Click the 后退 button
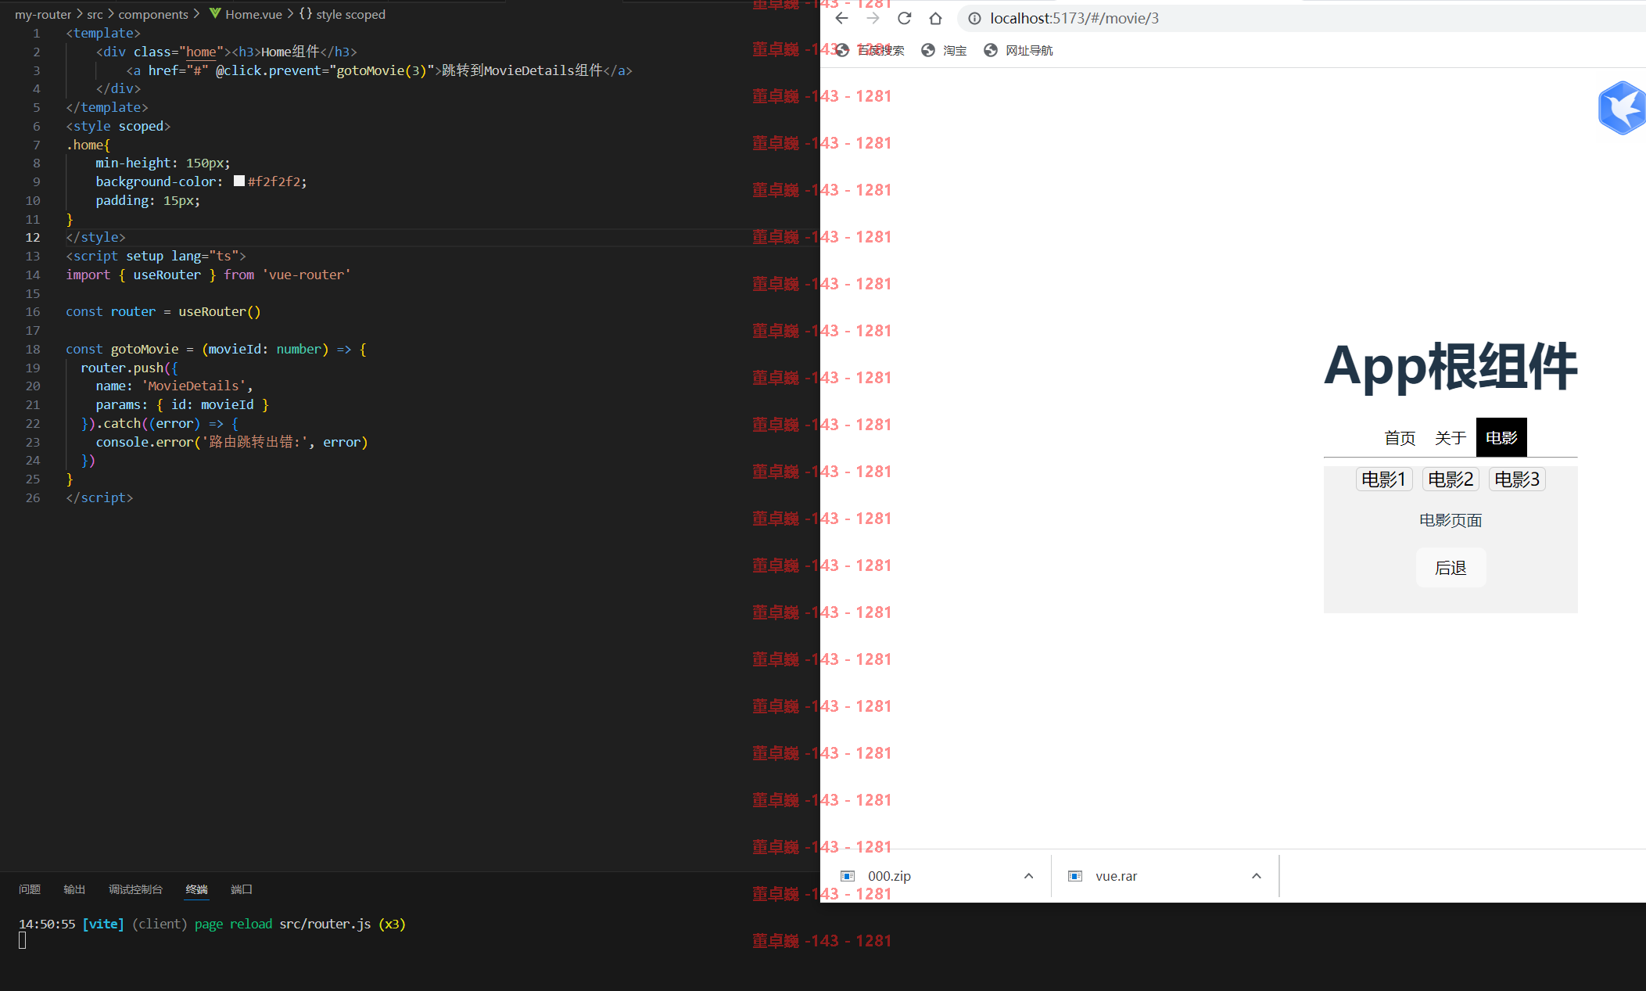 coord(1451,567)
